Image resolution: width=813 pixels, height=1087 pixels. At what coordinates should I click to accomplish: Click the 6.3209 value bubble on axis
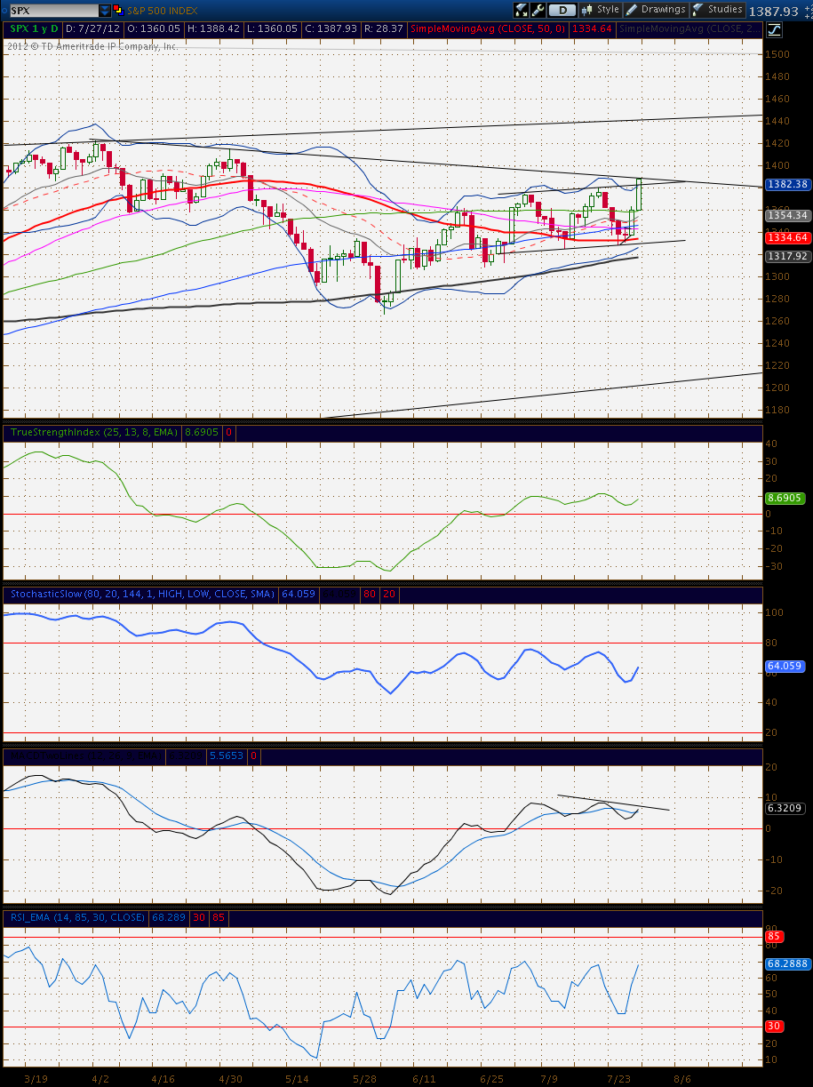point(785,809)
